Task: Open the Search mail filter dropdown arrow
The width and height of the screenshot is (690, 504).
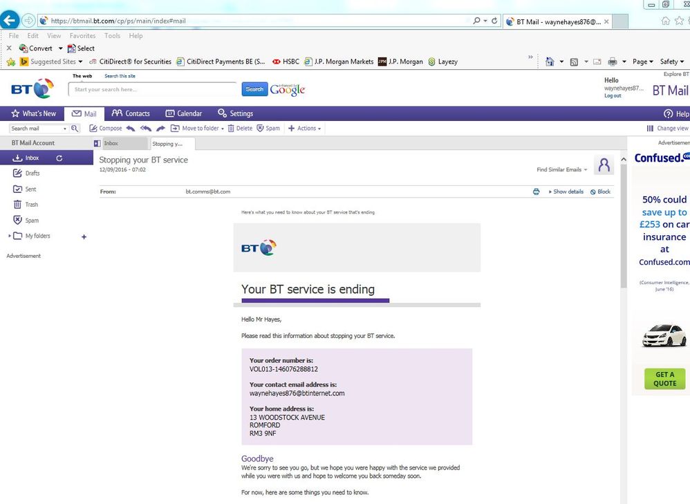Action: [x=65, y=129]
